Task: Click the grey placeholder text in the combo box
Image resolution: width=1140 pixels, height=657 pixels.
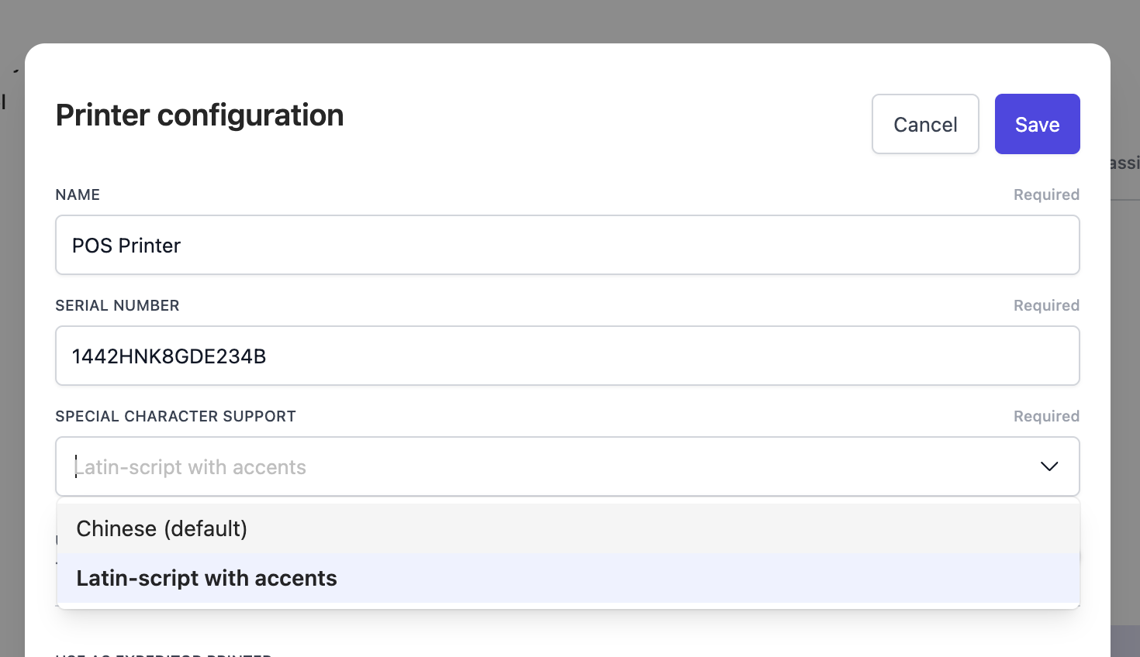Action: (x=191, y=467)
